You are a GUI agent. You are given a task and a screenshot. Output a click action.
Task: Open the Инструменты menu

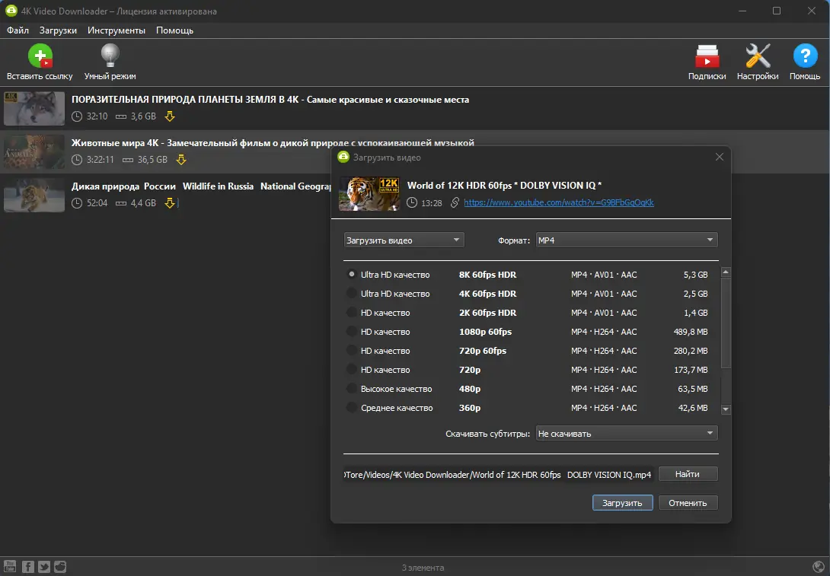coord(117,30)
